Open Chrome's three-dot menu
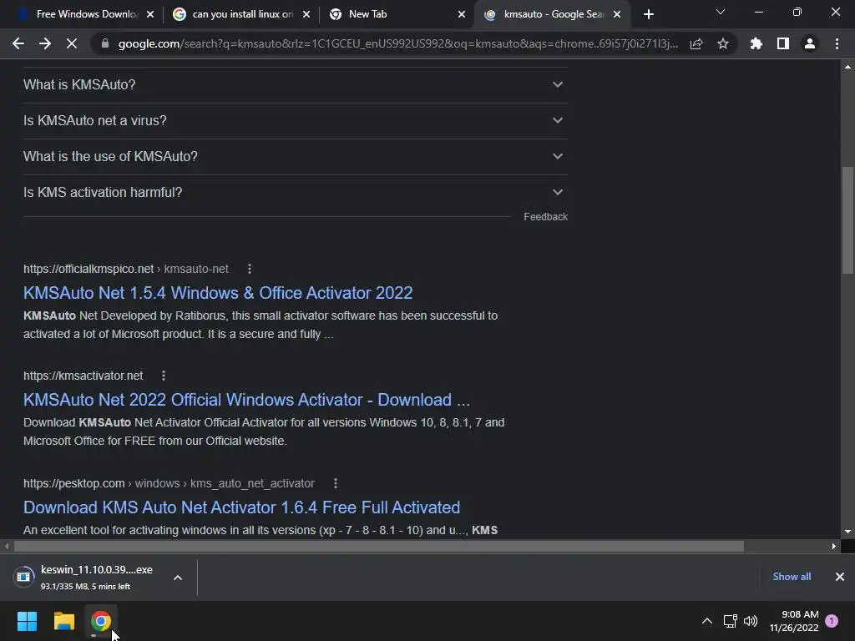855x641 pixels. pyautogui.click(x=837, y=43)
